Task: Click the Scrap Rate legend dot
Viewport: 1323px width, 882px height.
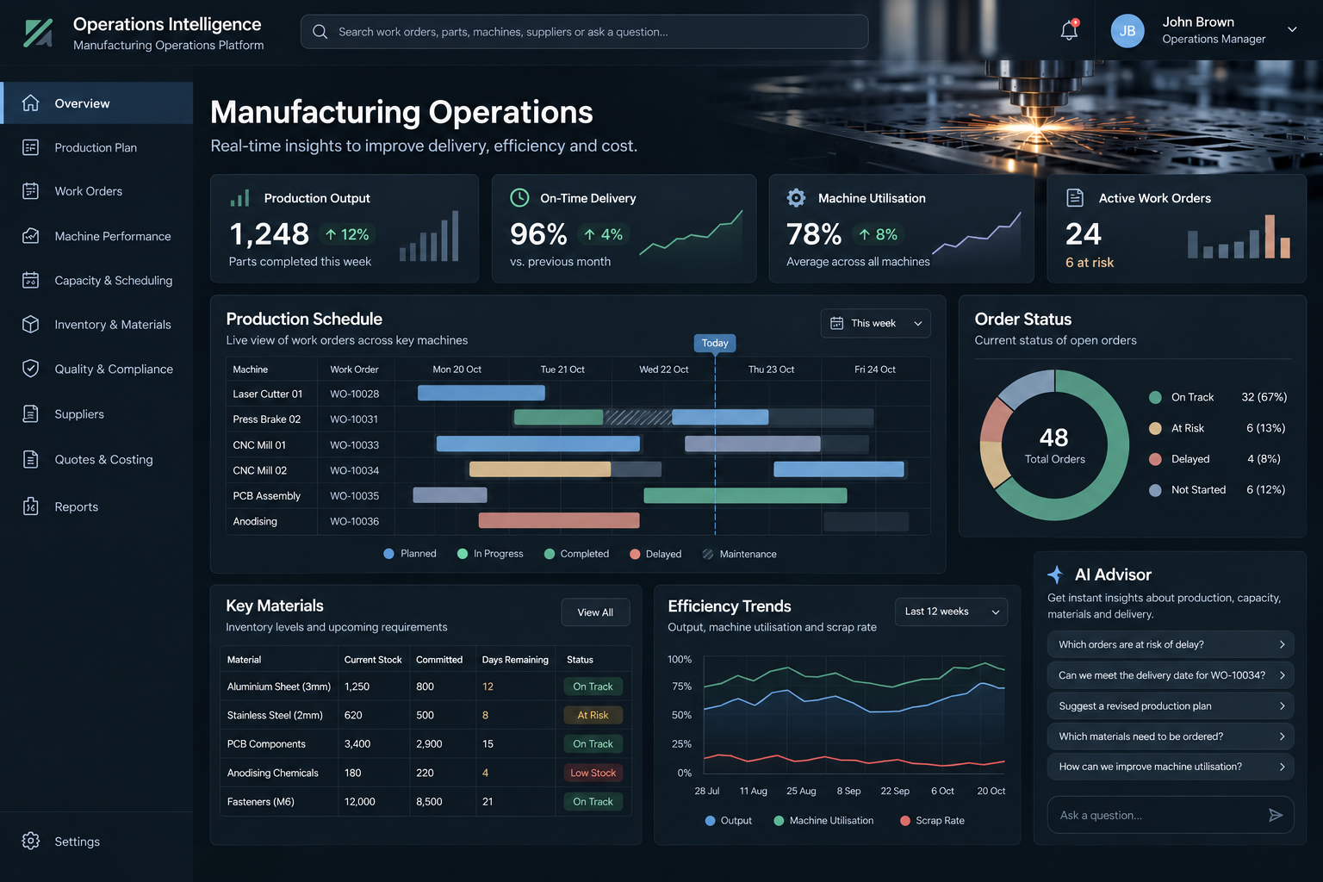Action: pyautogui.click(x=905, y=821)
